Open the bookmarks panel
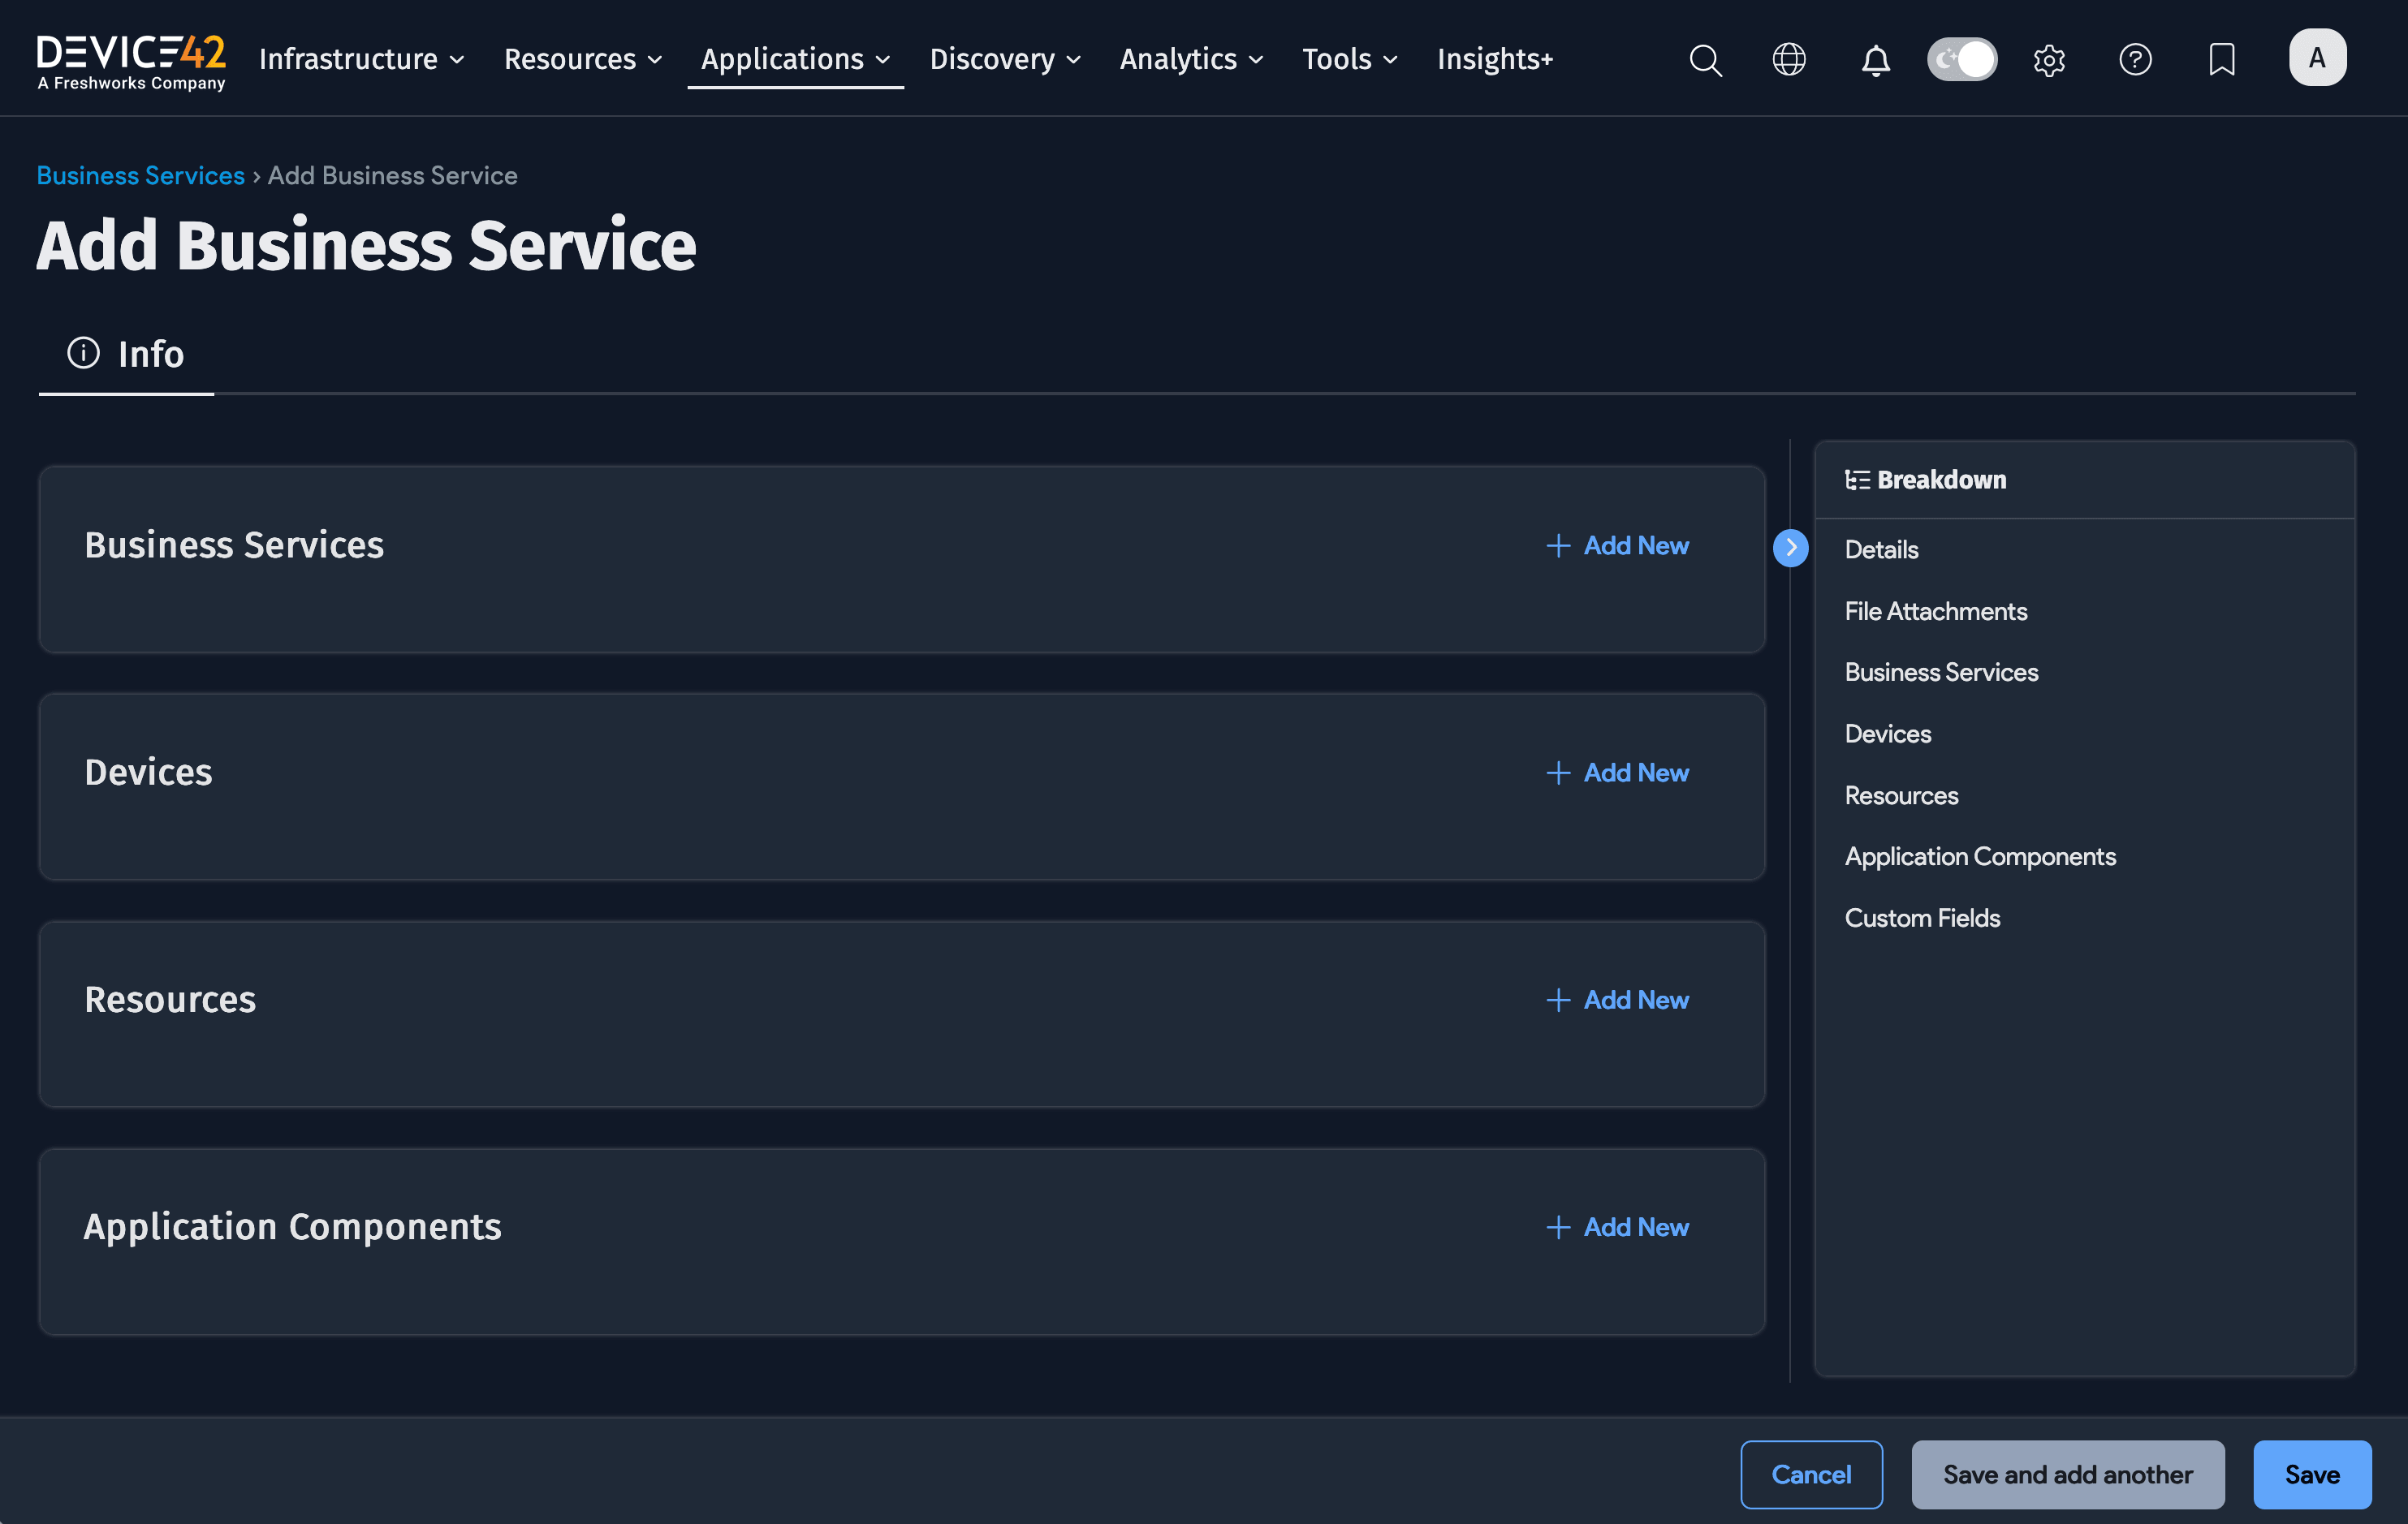Image resolution: width=2408 pixels, height=1524 pixels. tap(2221, 60)
